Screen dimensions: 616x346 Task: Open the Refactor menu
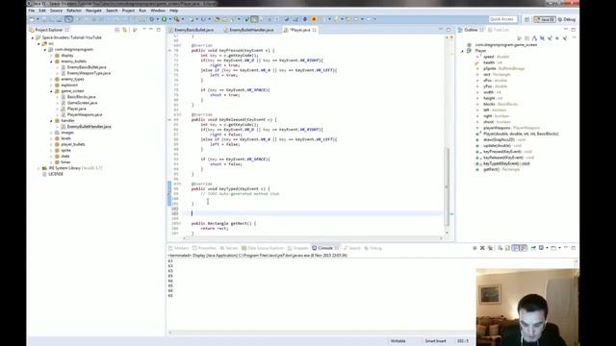click(74, 11)
